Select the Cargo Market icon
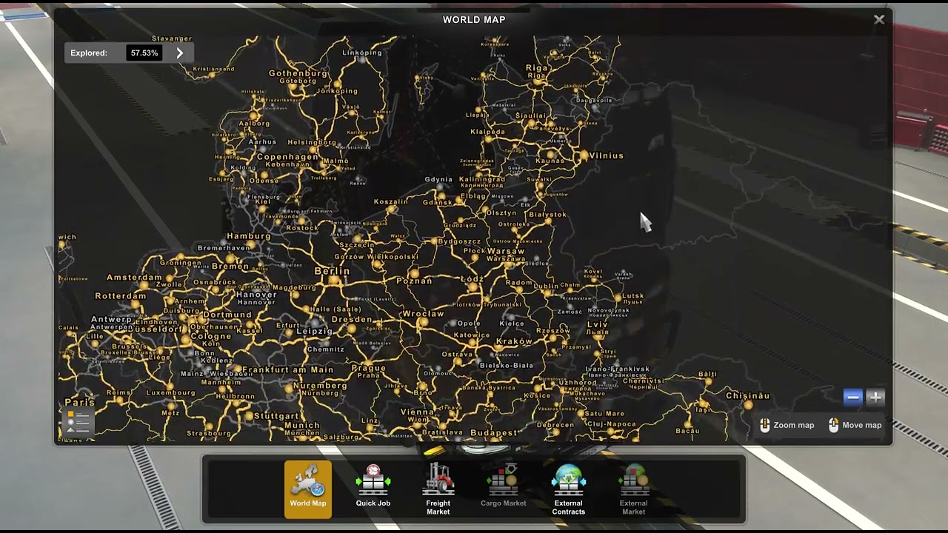 503,487
